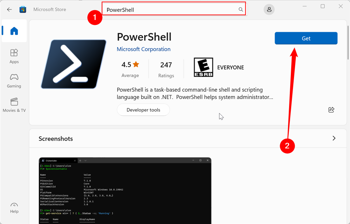Click the search magnifier icon

point(240,9)
